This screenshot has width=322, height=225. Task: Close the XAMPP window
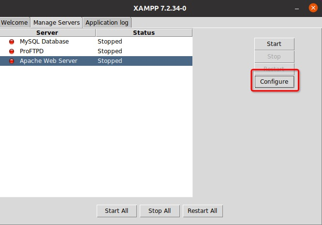(313, 8)
